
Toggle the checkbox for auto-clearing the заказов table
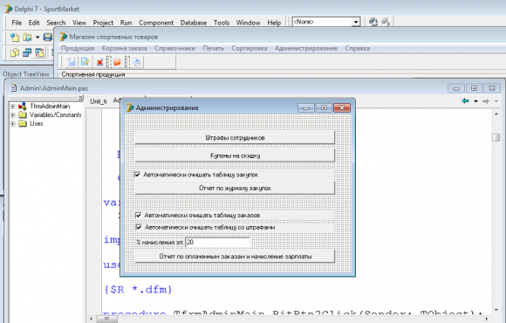(139, 215)
